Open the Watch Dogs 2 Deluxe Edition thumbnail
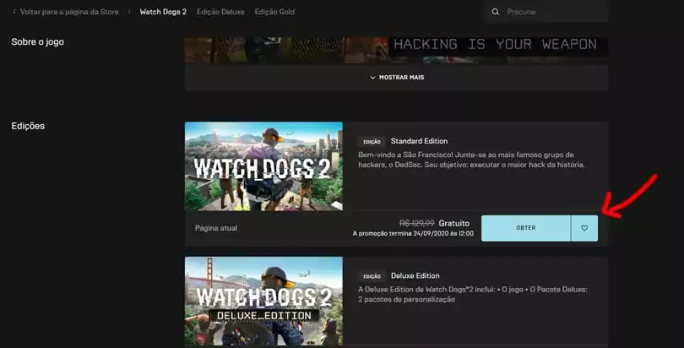The image size is (684, 348). coord(263,301)
